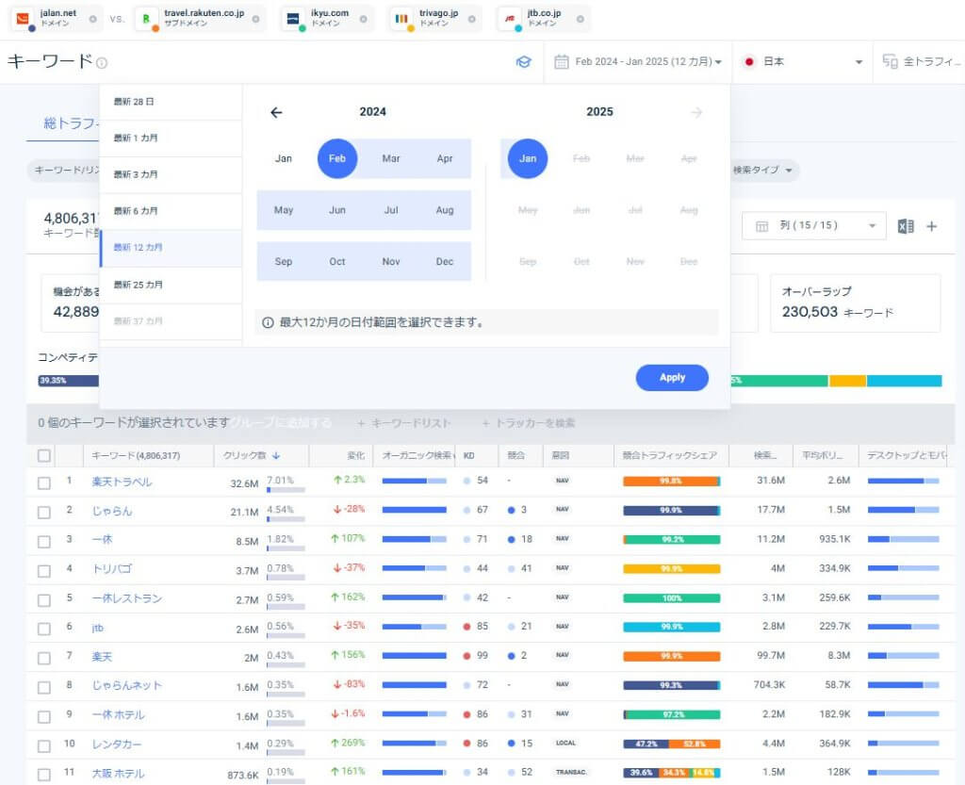Go to previous year with left arrow
Viewport: 965px width, 785px height.
point(276,112)
